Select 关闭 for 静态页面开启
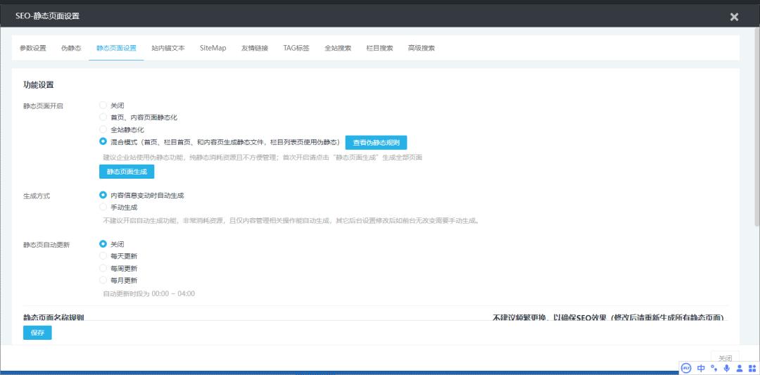 [103, 105]
